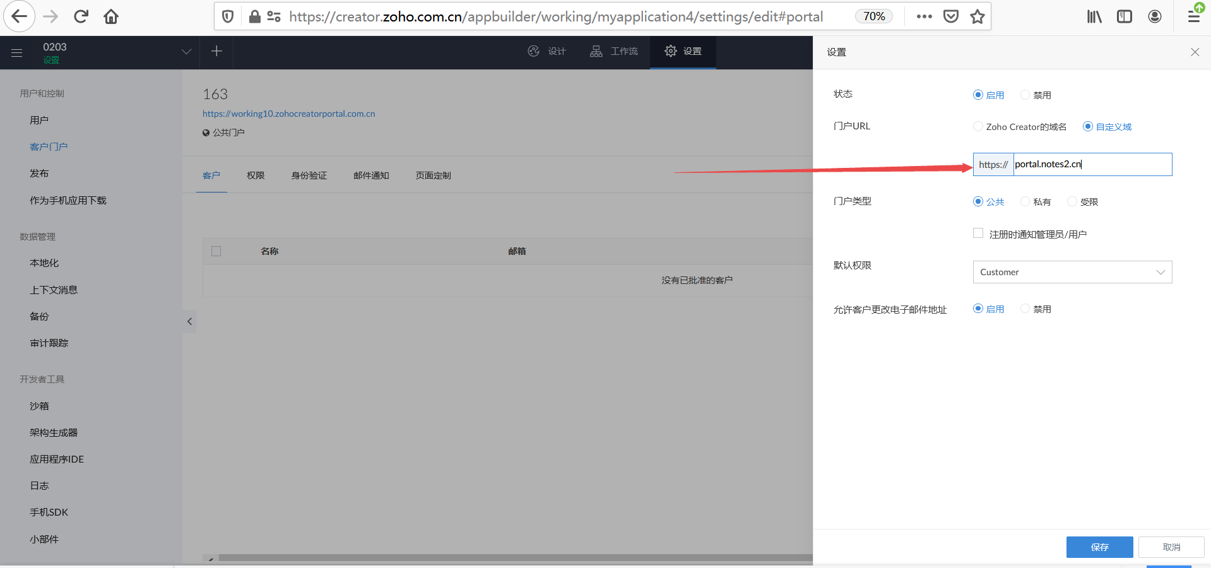Click the blue 保存 save button
This screenshot has width=1211, height=568.
click(1099, 547)
